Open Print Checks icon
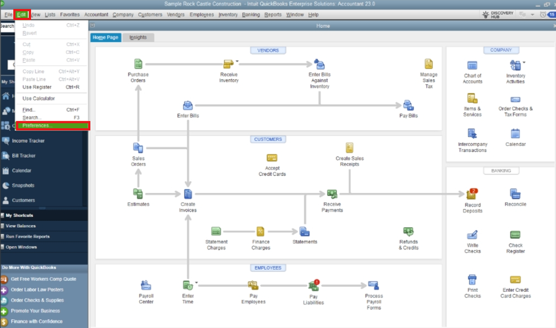Viewport: 556px width, 328px height. (473, 280)
